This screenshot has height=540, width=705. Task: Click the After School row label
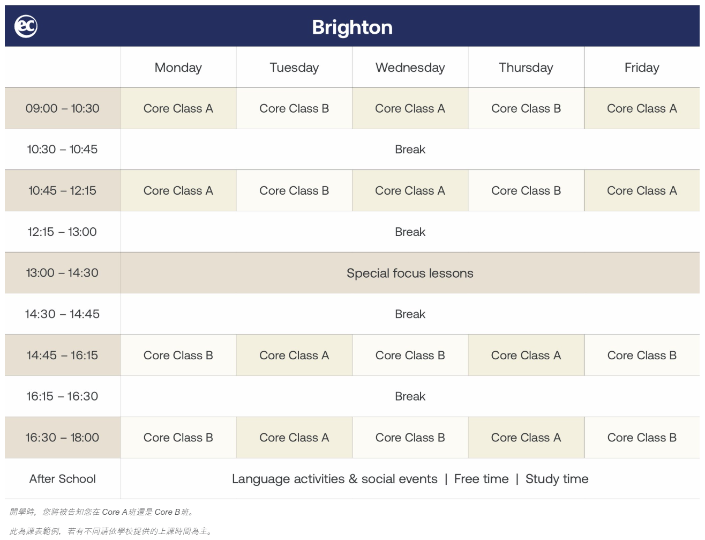(x=63, y=479)
